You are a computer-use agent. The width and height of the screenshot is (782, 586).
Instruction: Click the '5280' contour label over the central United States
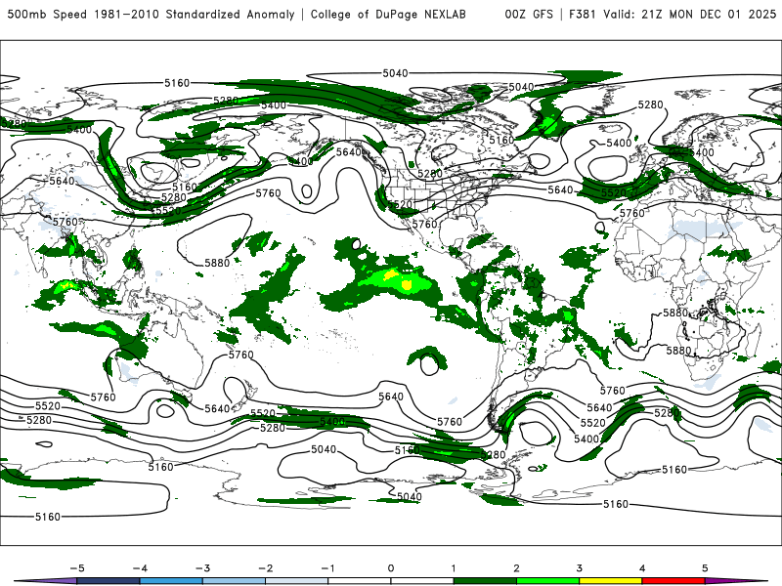(429, 174)
